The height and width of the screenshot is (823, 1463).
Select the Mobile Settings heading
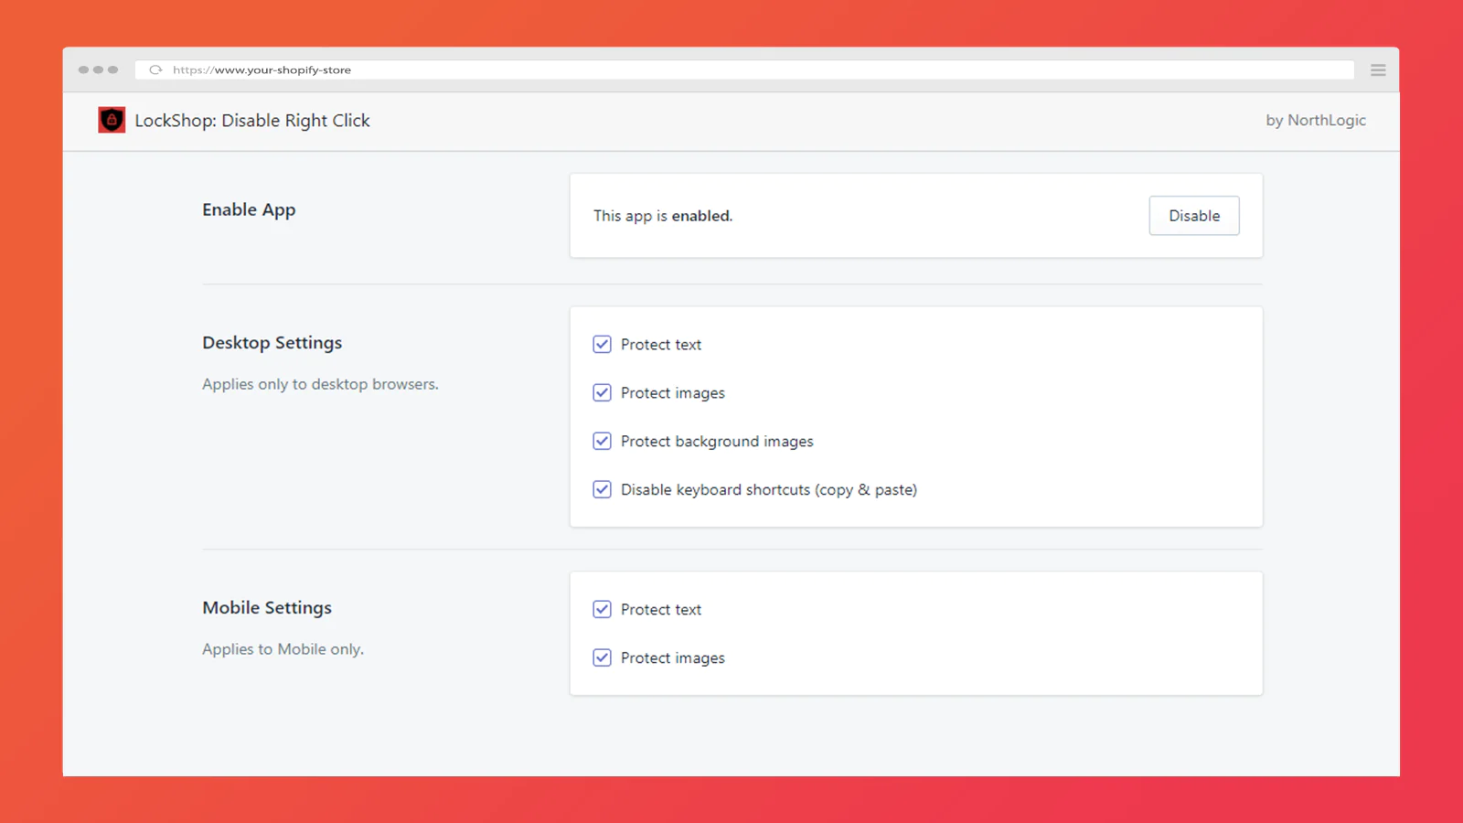[267, 608]
